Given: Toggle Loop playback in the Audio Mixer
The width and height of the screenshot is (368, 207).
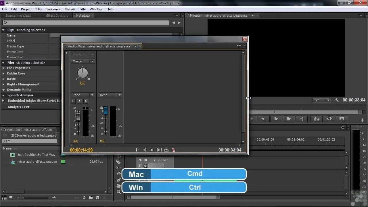Looking at the screenshot, I should pyautogui.click(x=166, y=150).
